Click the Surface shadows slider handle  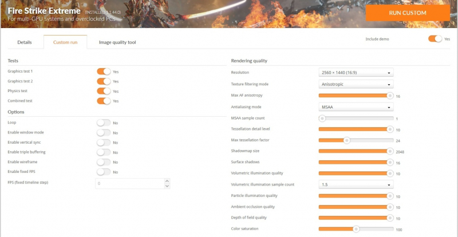click(390, 163)
